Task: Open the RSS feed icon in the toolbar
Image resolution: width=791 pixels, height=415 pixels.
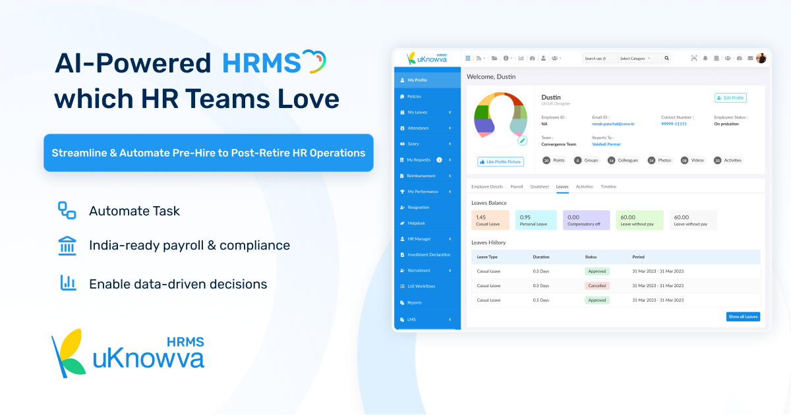Action: tap(479, 58)
